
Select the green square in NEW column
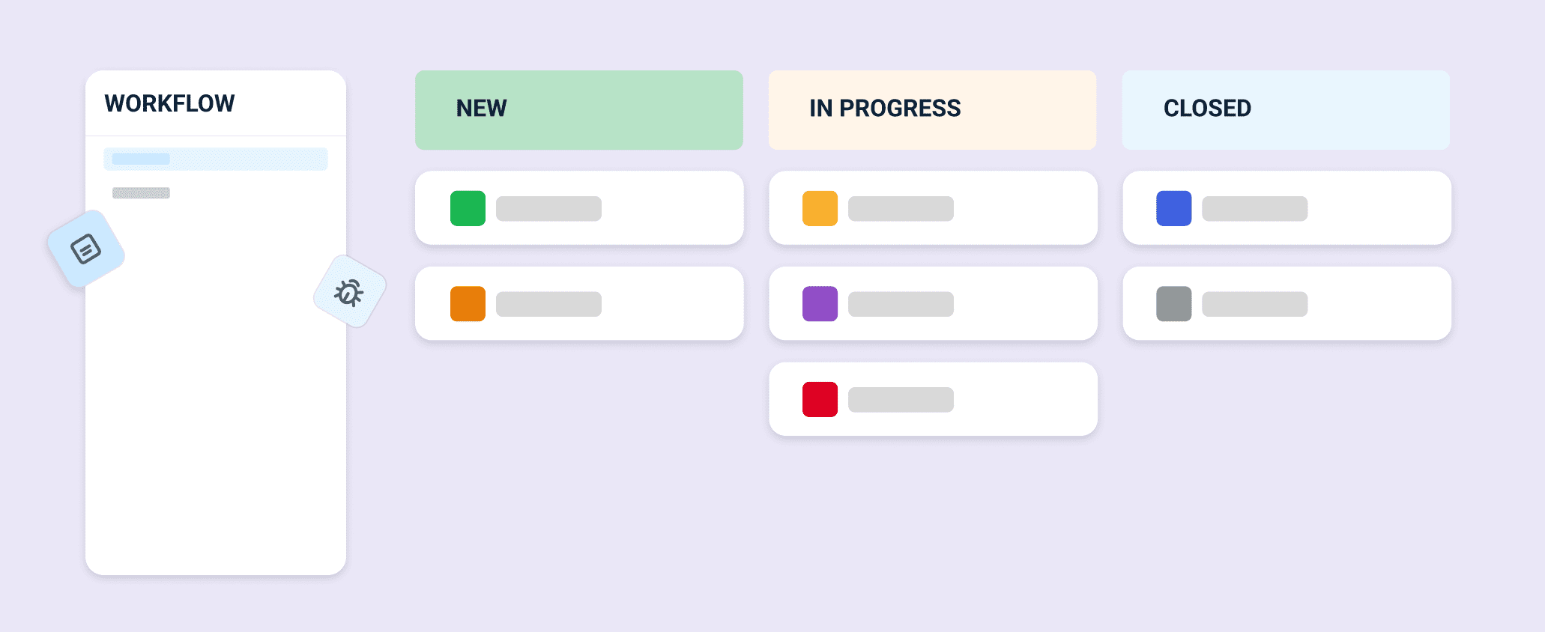(468, 208)
